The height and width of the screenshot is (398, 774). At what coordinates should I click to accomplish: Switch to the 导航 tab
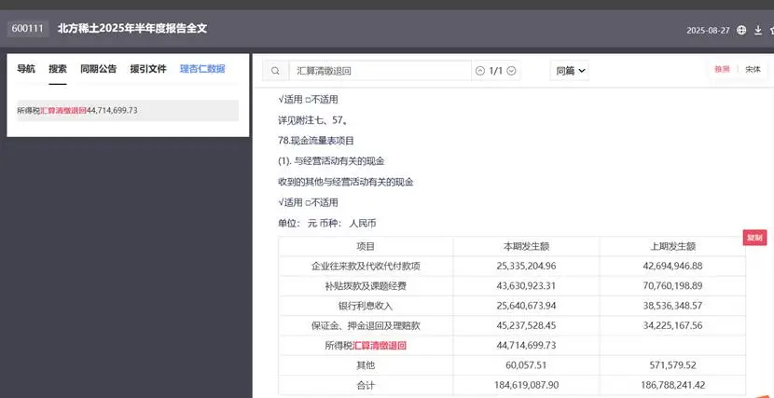pos(26,69)
